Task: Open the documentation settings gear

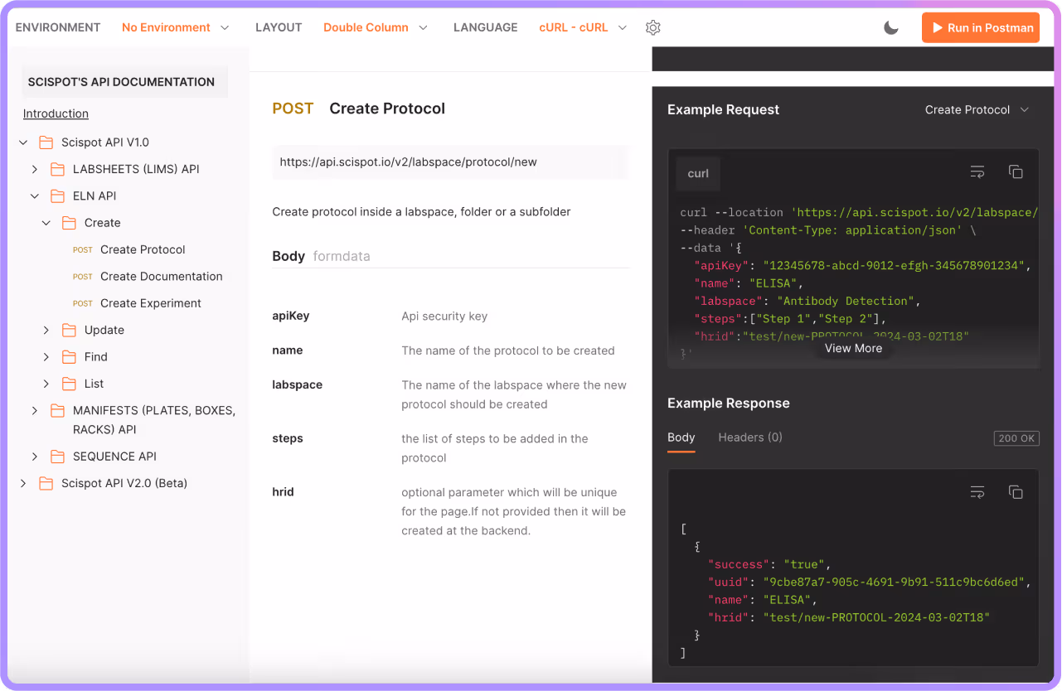Action: coord(652,27)
